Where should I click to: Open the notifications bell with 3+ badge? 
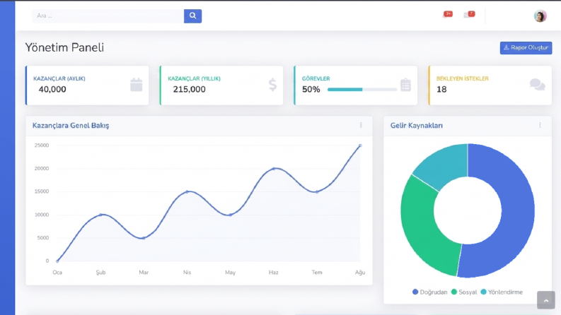click(447, 15)
